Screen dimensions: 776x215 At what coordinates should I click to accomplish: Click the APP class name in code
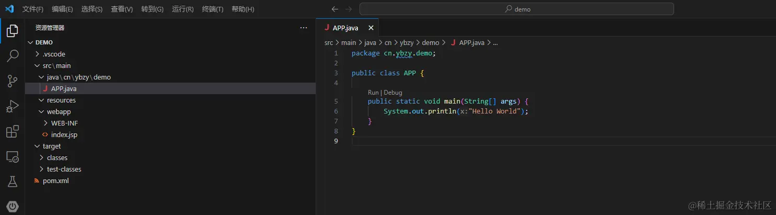(410, 73)
